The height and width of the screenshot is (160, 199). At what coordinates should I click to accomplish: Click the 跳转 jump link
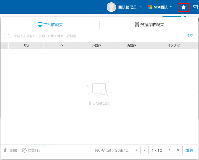click(x=189, y=150)
